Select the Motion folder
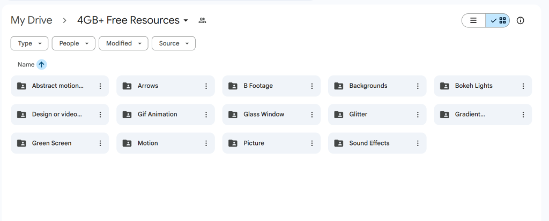The height and width of the screenshot is (221, 549). pos(166,143)
